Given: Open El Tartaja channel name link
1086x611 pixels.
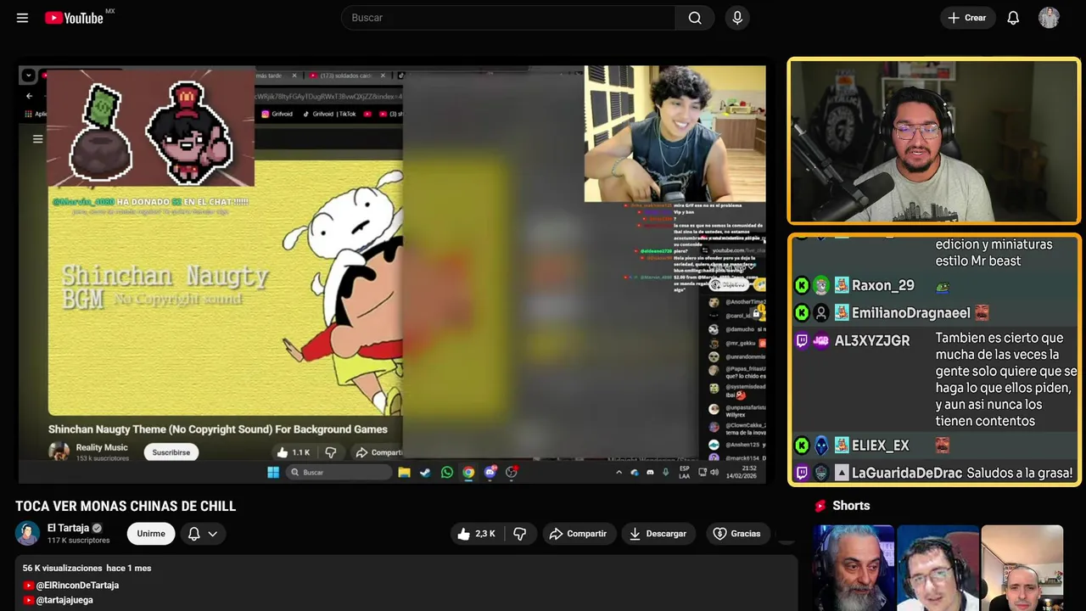Looking at the screenshot, I should [x=68, y=528].
